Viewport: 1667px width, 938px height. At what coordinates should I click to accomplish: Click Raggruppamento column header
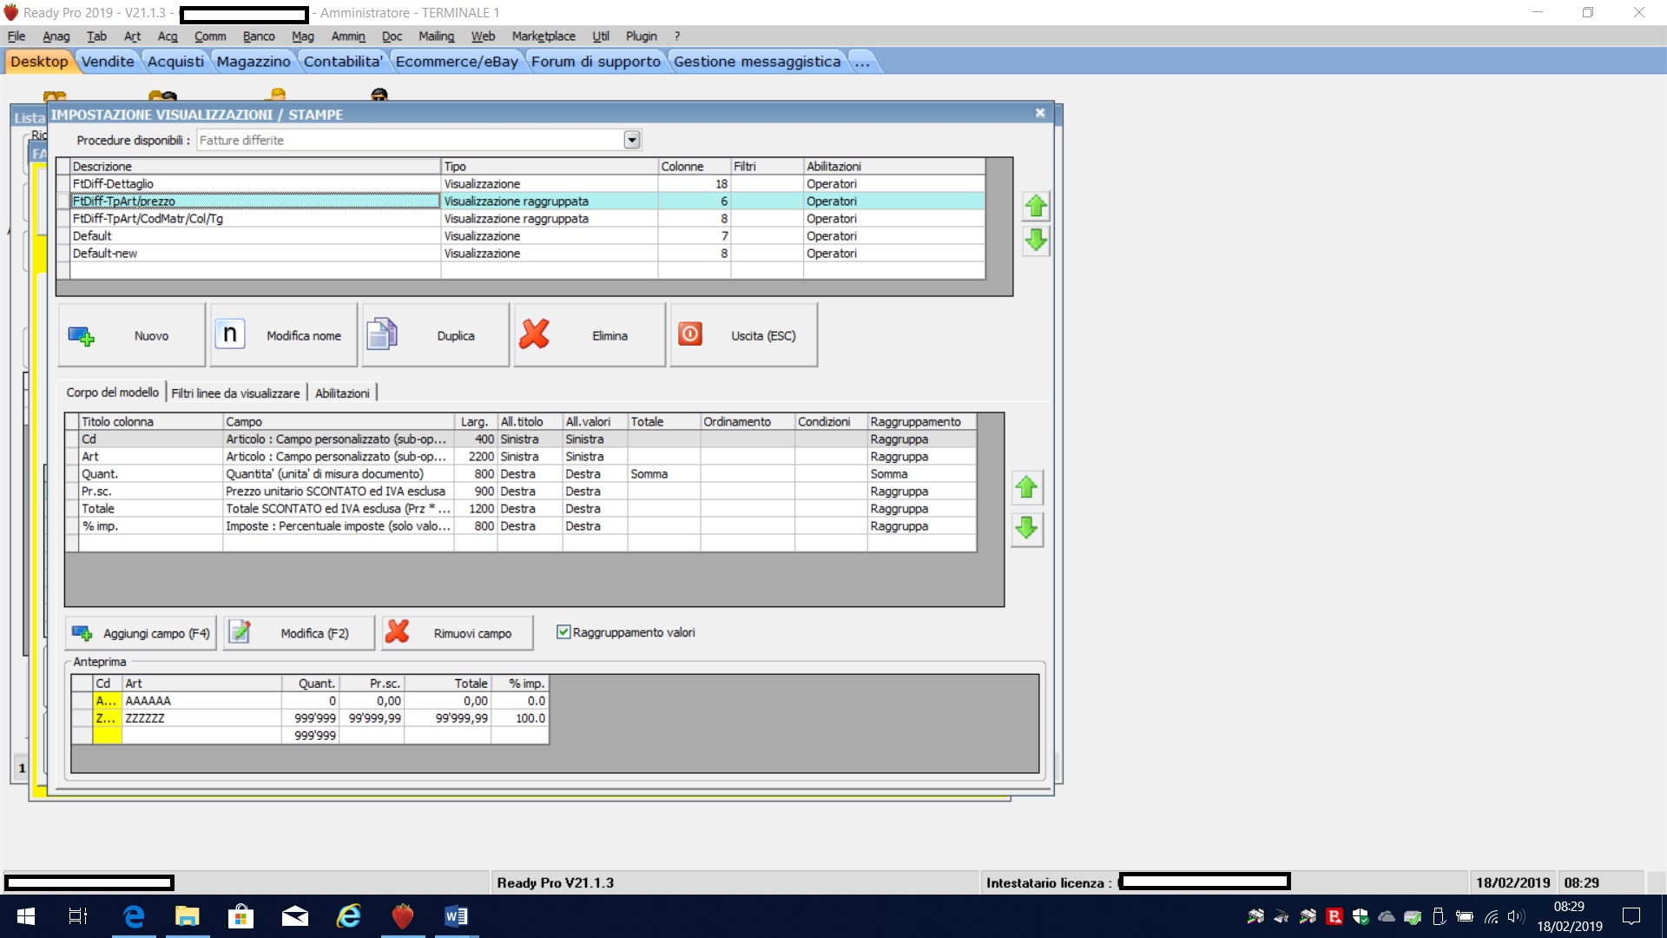click(x=921, y=422)
